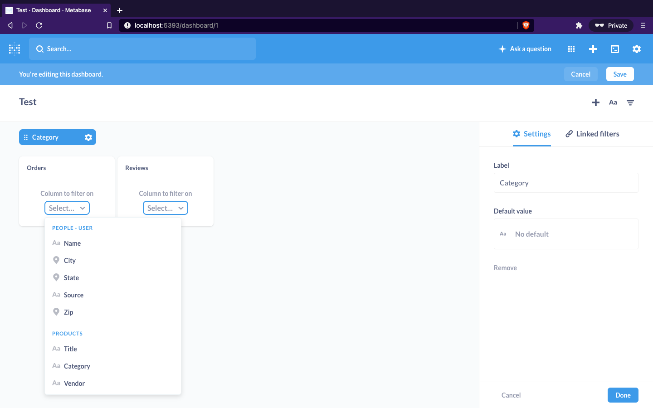The height and width of the screenshot is (408, 653).
Task: Open the settings gear in the top navigation
Action: click(x=637, y=49)
